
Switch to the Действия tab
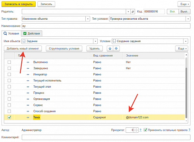(x=32, y=34)
